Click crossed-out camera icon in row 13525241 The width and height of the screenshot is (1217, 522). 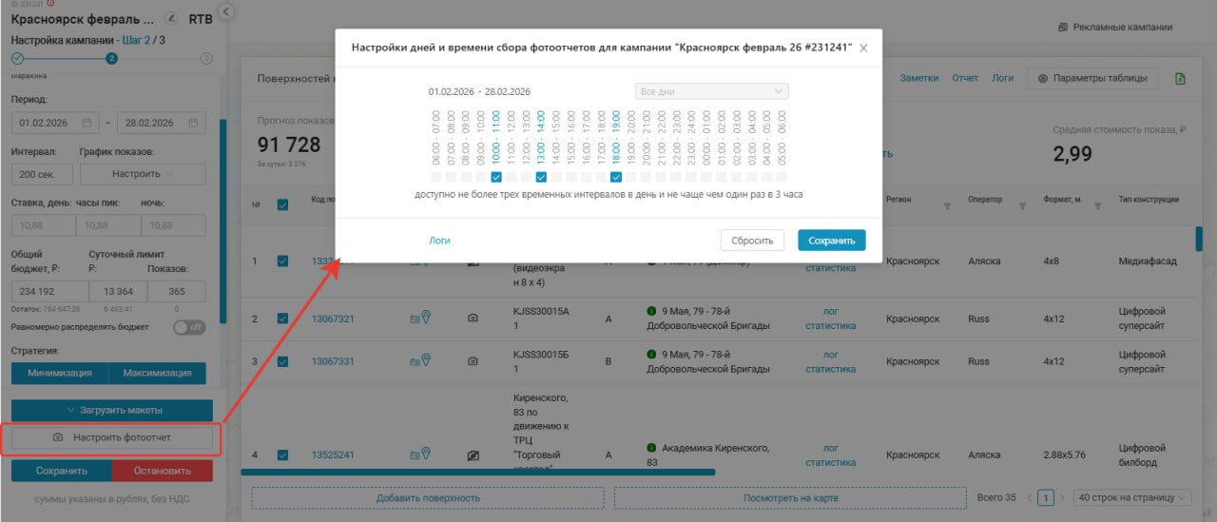point(473,455)
